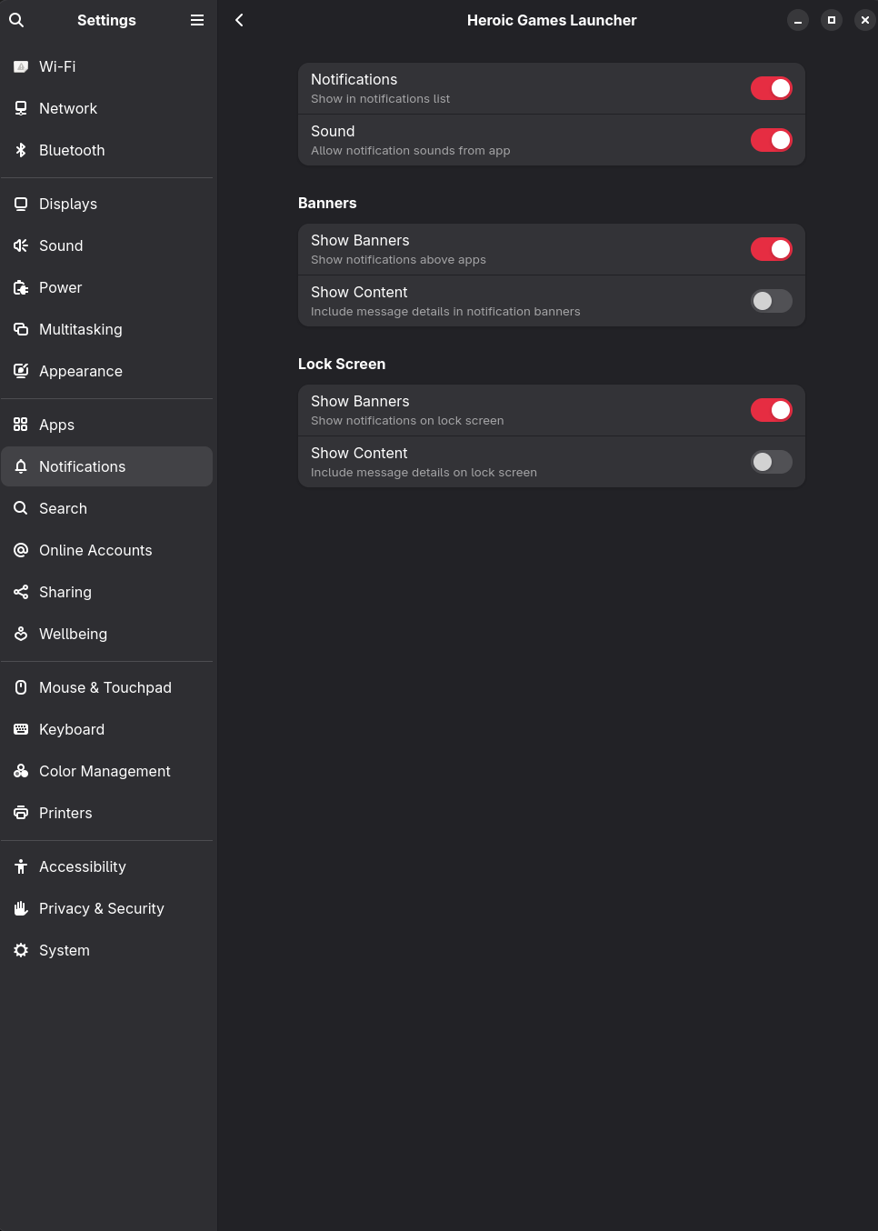This screenshot has width=878, height=1231.
Task: Open Accessibility via its figure icon
Action: pos(21,866)
